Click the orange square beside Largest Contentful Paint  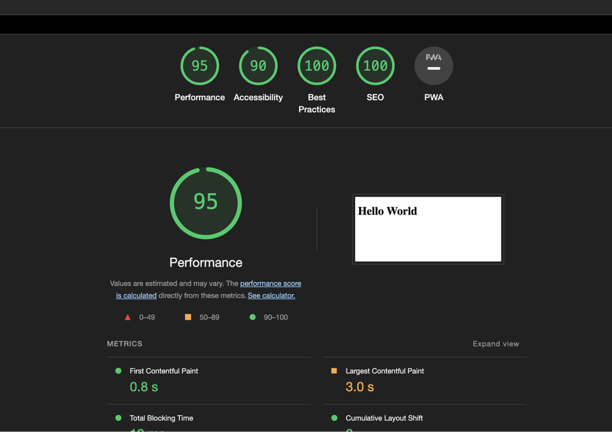tap(333, 371)
